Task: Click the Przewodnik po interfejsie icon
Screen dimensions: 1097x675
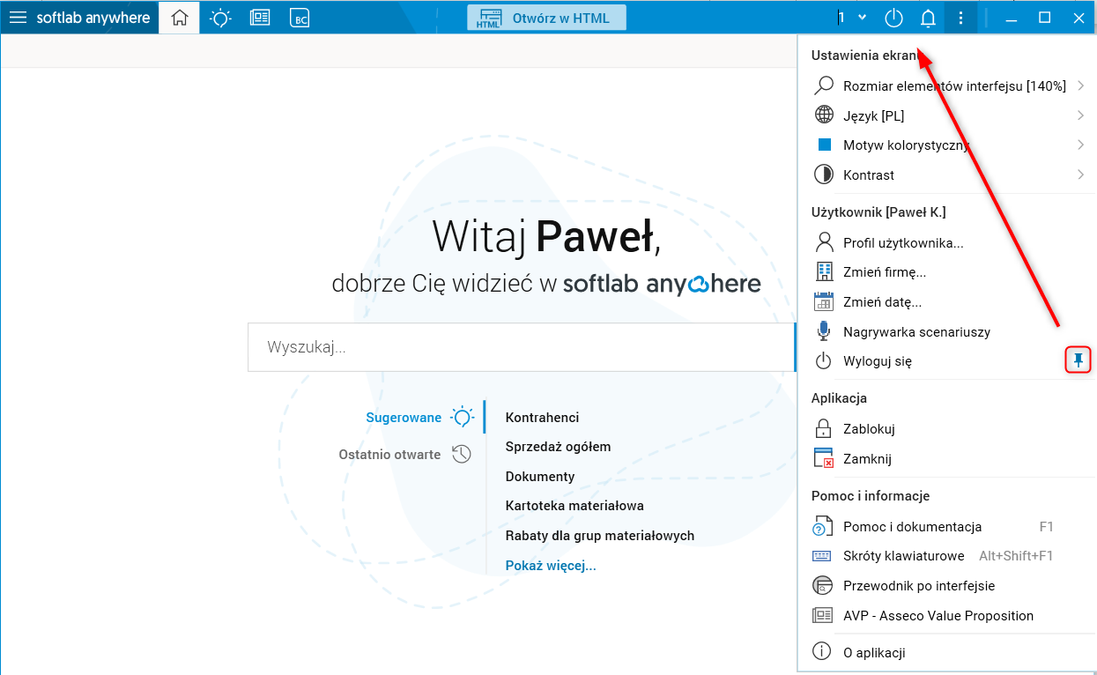Action: (822, 585)
